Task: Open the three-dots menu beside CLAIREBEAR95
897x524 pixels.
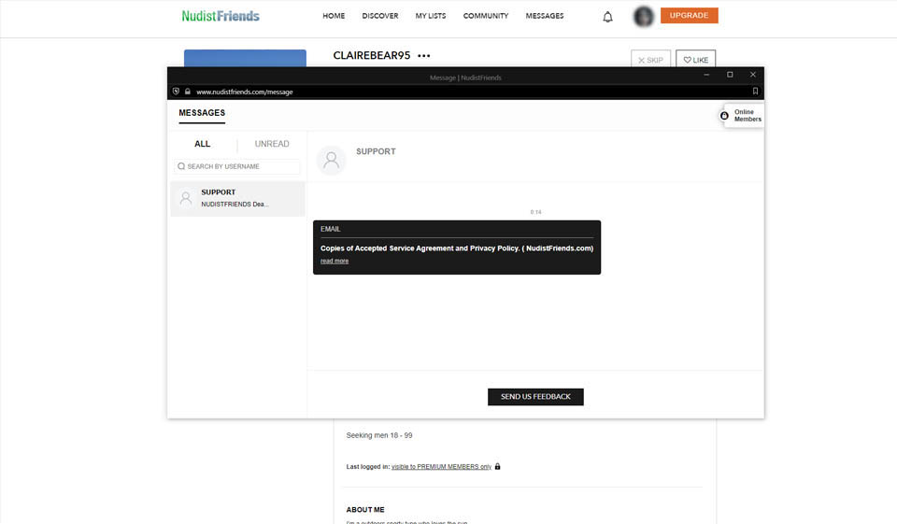Action: coord(424,56)
